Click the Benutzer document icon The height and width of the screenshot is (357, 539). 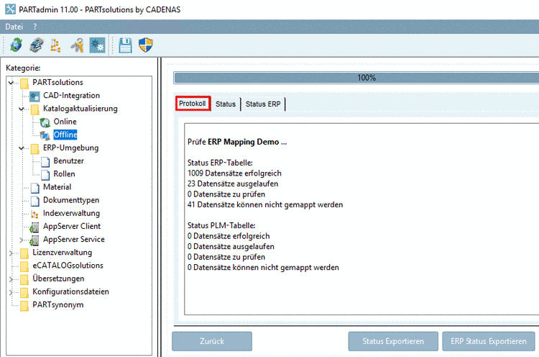click(x=45, y=161)
